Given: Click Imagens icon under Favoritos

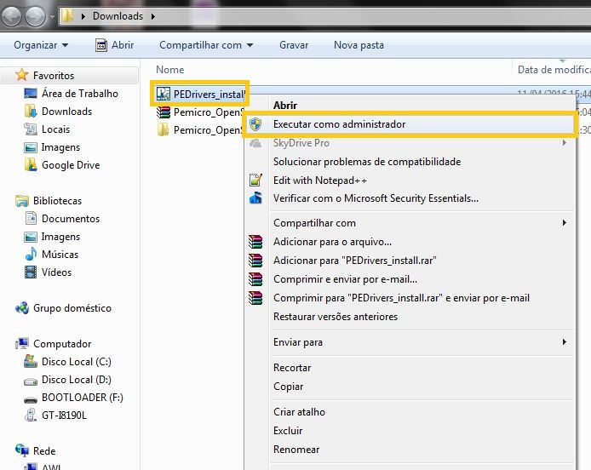Looking at the screenshot, I should tap(31, 147).
